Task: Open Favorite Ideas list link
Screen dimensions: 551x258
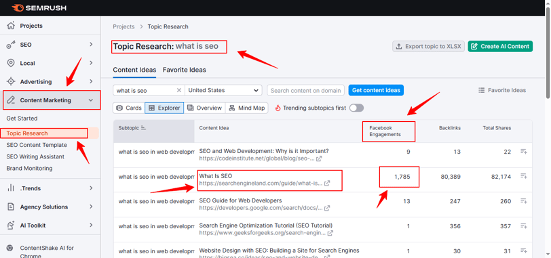Action: 502,90
